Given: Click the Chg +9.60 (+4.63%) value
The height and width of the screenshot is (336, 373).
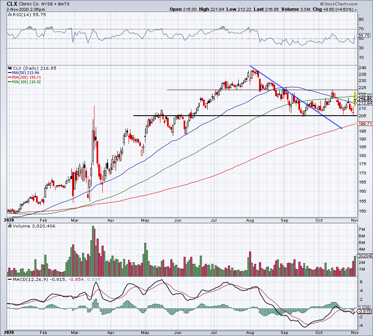Looking at the screenshot, I should [x=333, y=9].
